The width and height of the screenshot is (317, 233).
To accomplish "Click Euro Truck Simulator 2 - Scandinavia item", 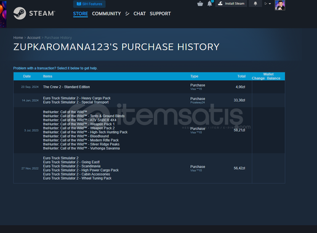I will click(x=72, y=166).
